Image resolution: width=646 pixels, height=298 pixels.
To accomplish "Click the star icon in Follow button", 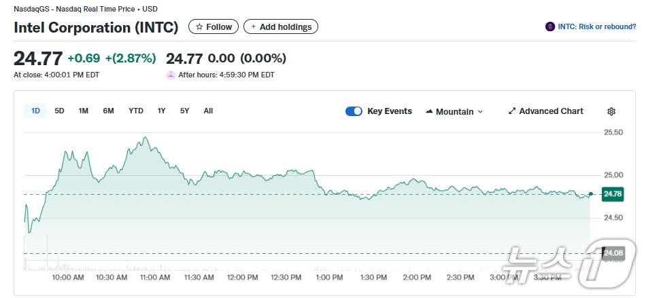I will (199, 27).
